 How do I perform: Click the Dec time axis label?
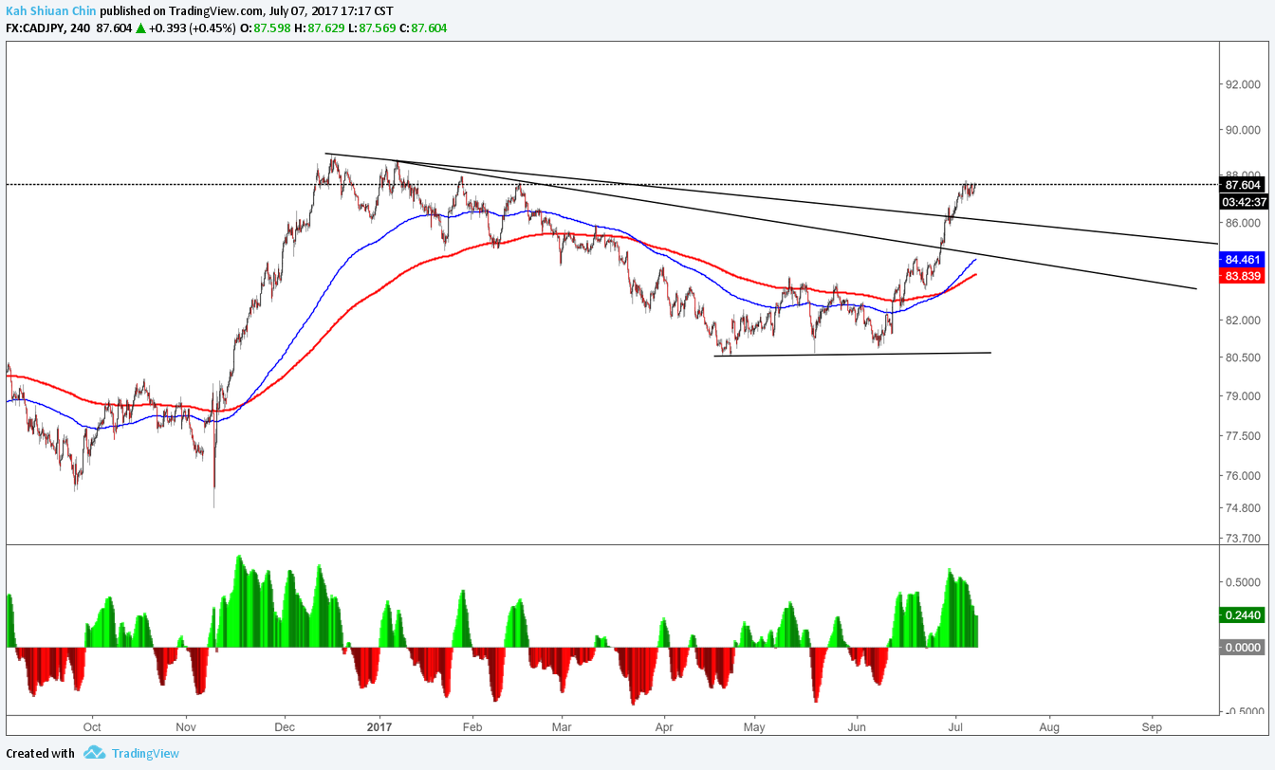point(284,727)
